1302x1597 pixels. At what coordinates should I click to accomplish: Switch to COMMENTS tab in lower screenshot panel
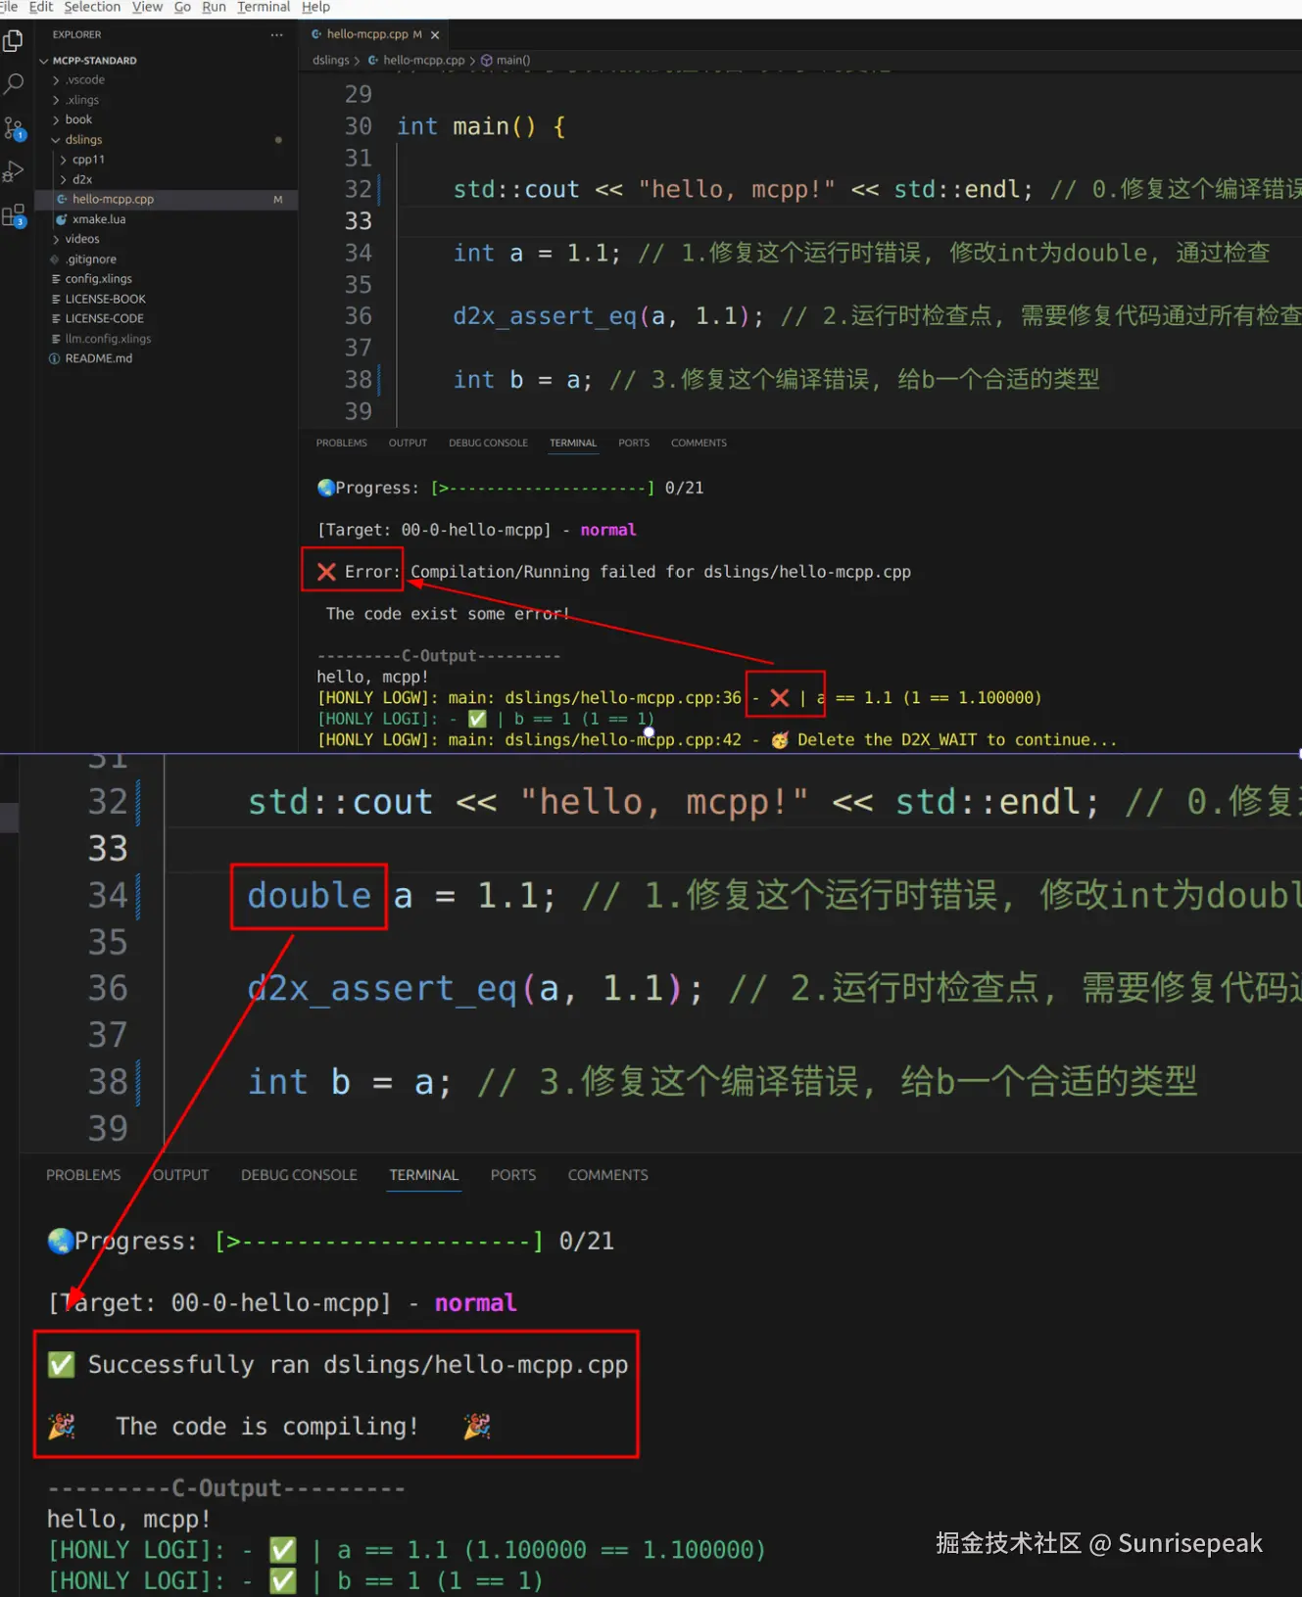tap(608, 1175)
